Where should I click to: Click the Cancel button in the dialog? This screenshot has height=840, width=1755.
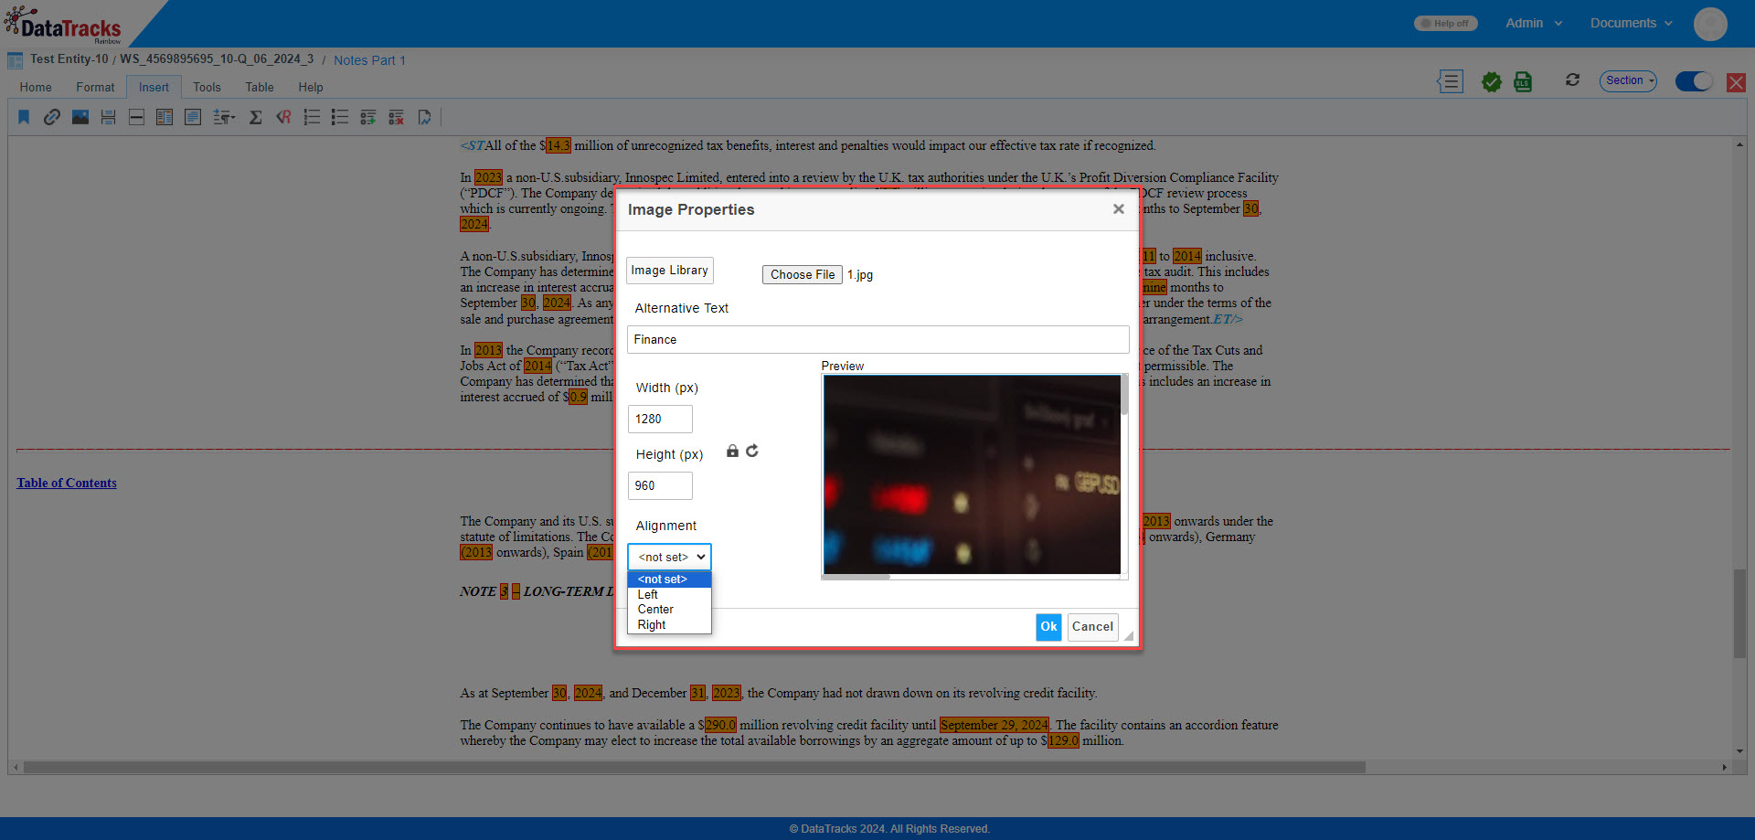1092,627
